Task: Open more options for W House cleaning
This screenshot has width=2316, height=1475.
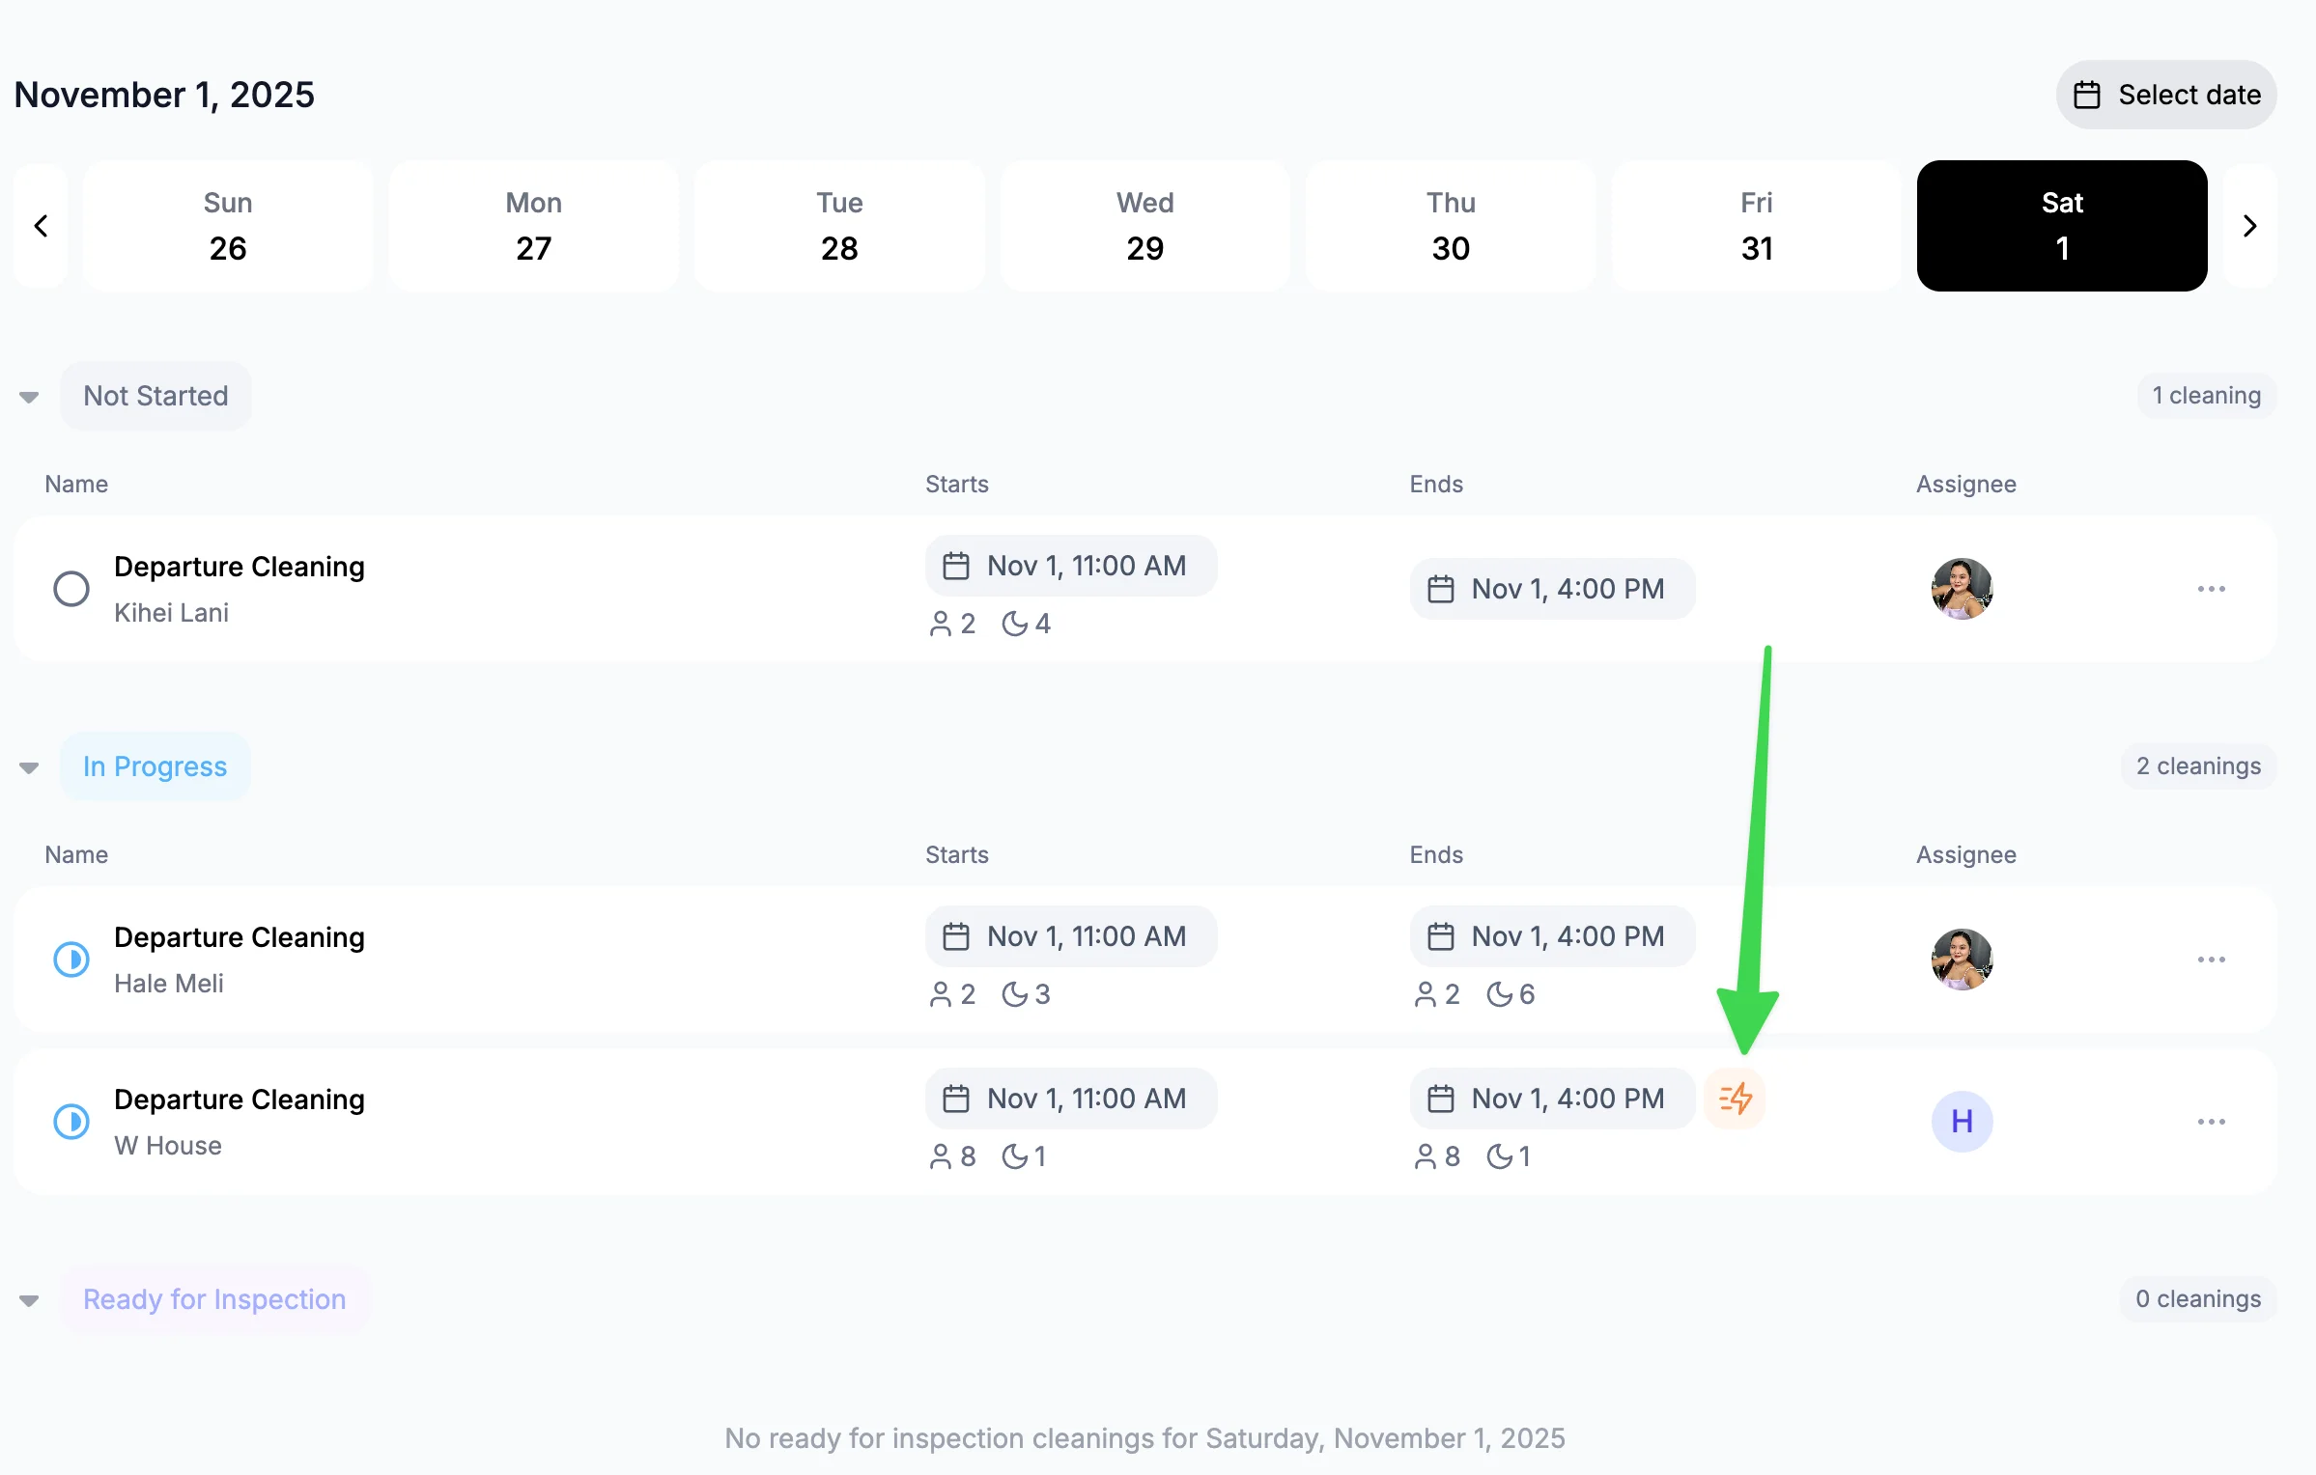Action: pyautogui.click(x=2211, y=1122)
